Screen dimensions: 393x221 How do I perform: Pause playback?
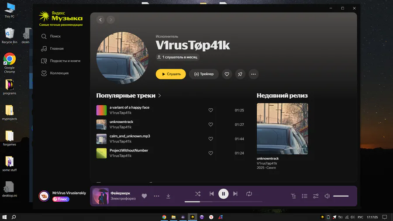click(223, 193)
